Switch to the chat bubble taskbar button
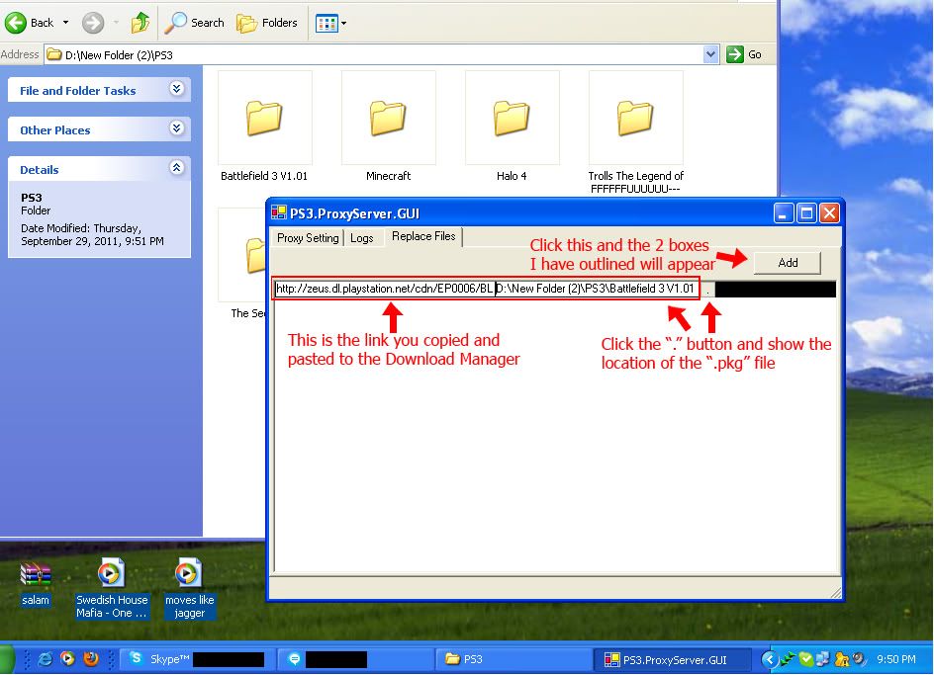The width and height of the screenshot is (934, 675). tap(355, 659)
